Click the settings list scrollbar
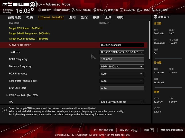Screen dimensions: 185x138 (x=150, y=40)
